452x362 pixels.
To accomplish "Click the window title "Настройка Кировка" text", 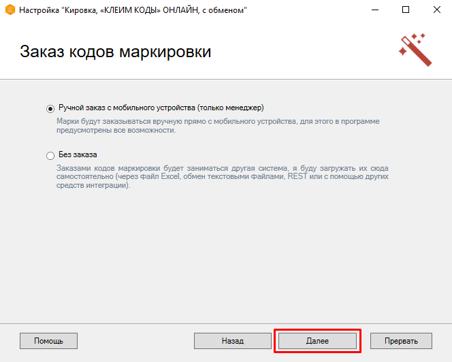I will [x=133, y=10].
